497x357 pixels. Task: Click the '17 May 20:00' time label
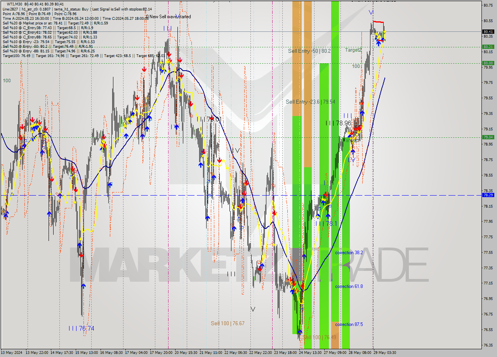pos(162,353)
